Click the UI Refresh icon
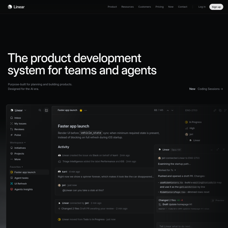The image size is (228, 228). (11, 183)
